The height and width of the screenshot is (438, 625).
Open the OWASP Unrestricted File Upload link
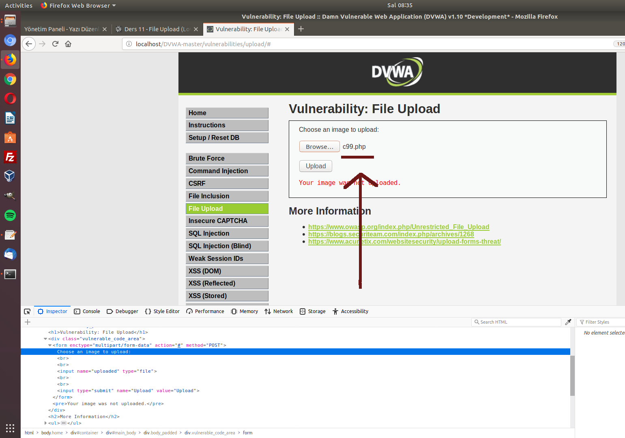click(399, 227)
